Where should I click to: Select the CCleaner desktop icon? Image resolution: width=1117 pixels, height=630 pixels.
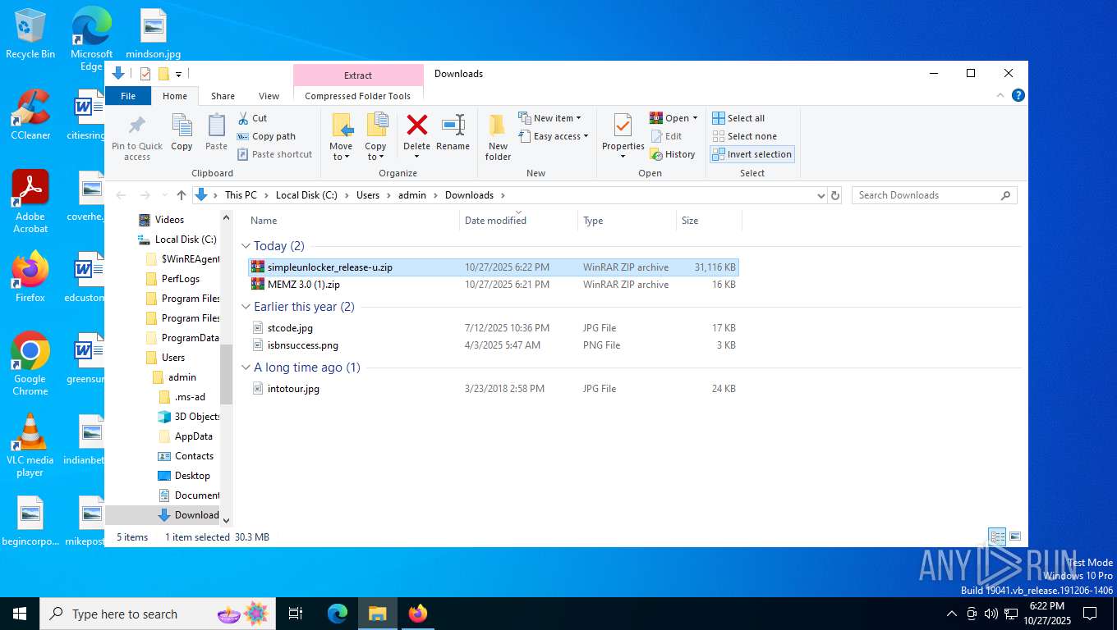30,114
